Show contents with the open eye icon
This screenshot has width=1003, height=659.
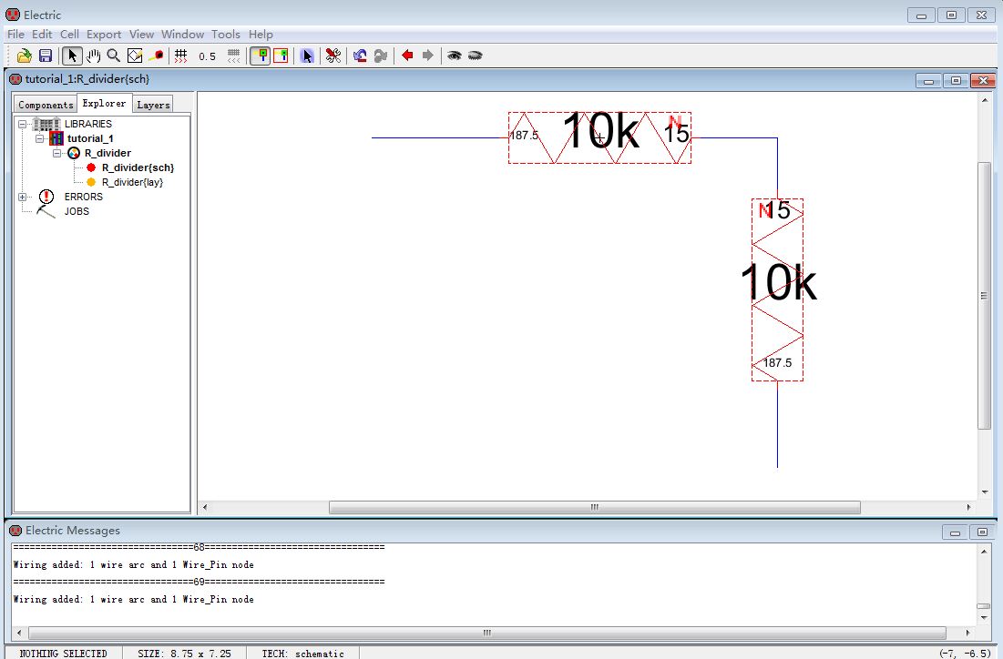454,56
